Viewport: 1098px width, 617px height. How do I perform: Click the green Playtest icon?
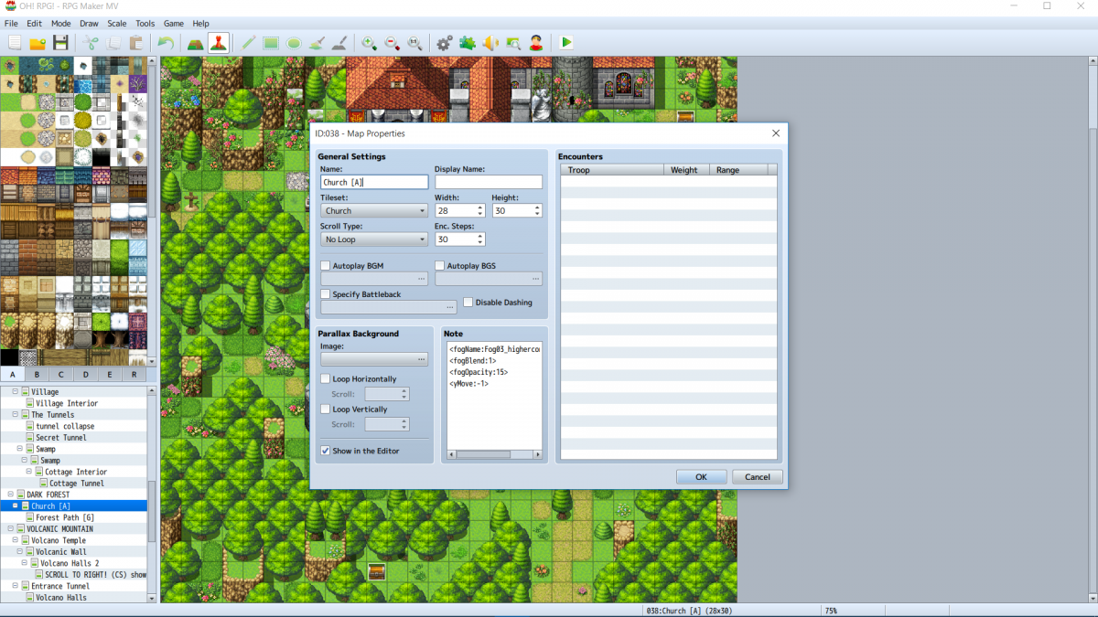[566, 42]
